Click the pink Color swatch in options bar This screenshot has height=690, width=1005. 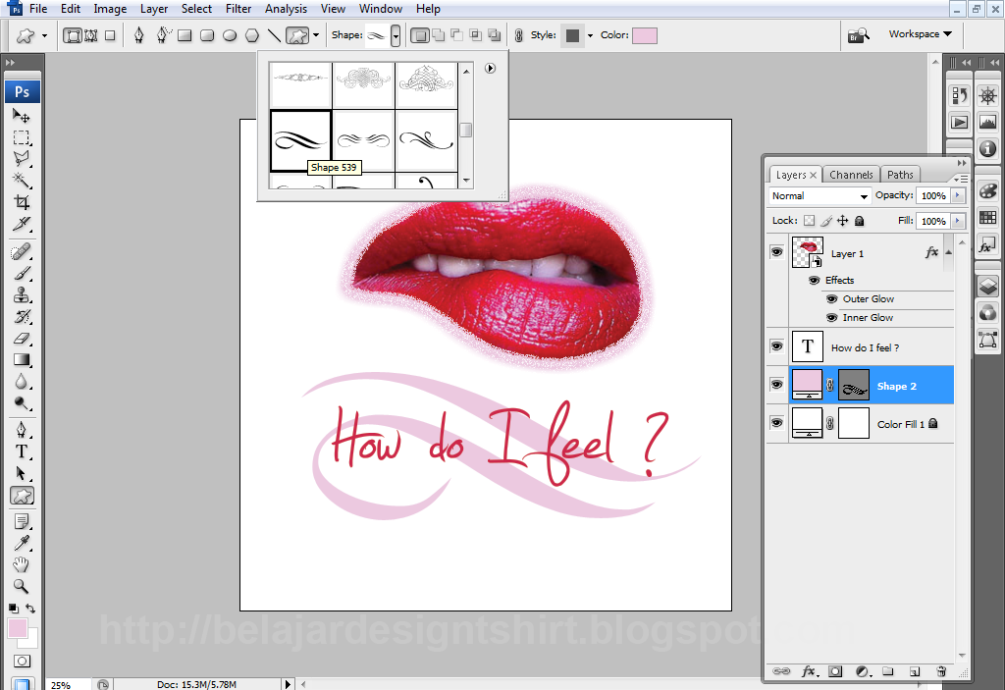645,35
